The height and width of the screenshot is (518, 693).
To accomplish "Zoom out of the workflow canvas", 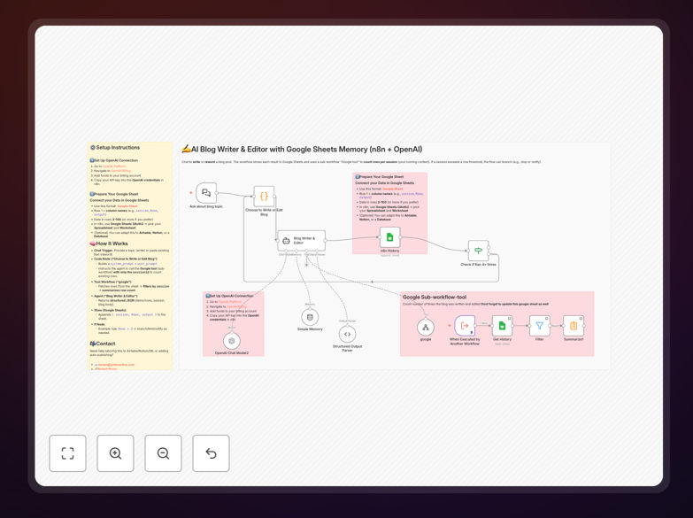I will click(163, 453).
